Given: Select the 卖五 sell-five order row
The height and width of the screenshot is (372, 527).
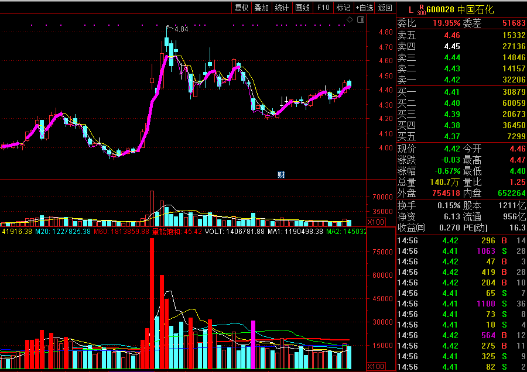Looking at the screenshot, I should point(461,35).
